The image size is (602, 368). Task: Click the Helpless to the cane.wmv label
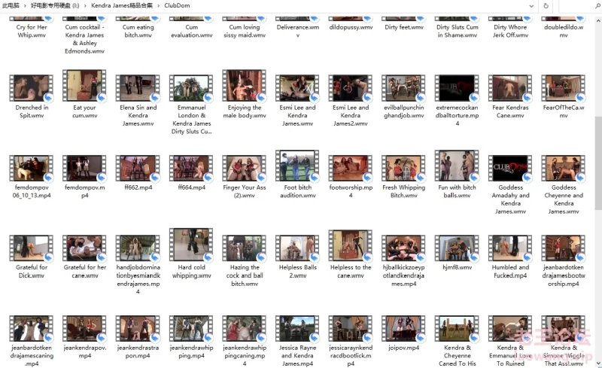click(351, 271)
